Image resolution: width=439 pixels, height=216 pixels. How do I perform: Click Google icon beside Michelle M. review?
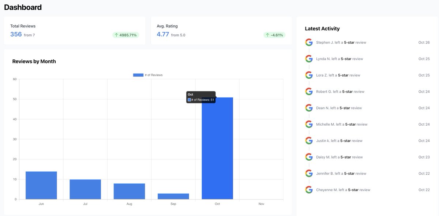[x=309, y=124]
